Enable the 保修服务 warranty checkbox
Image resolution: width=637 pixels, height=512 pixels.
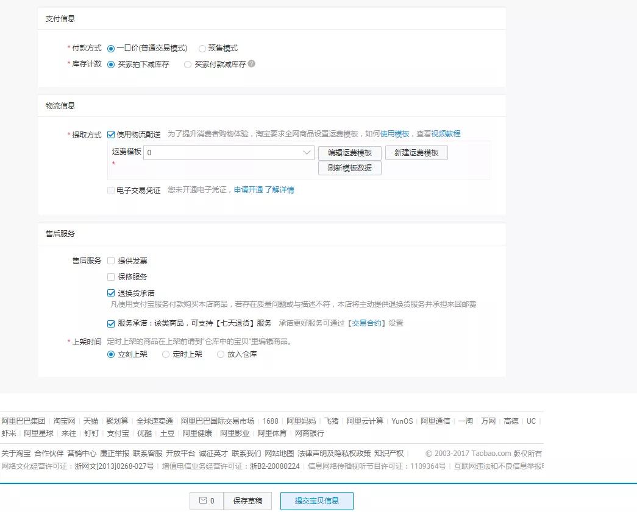point(110,276)
